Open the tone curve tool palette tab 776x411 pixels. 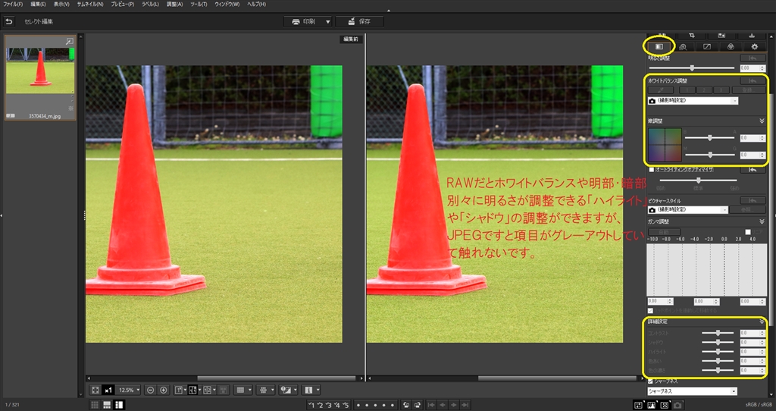706,46
